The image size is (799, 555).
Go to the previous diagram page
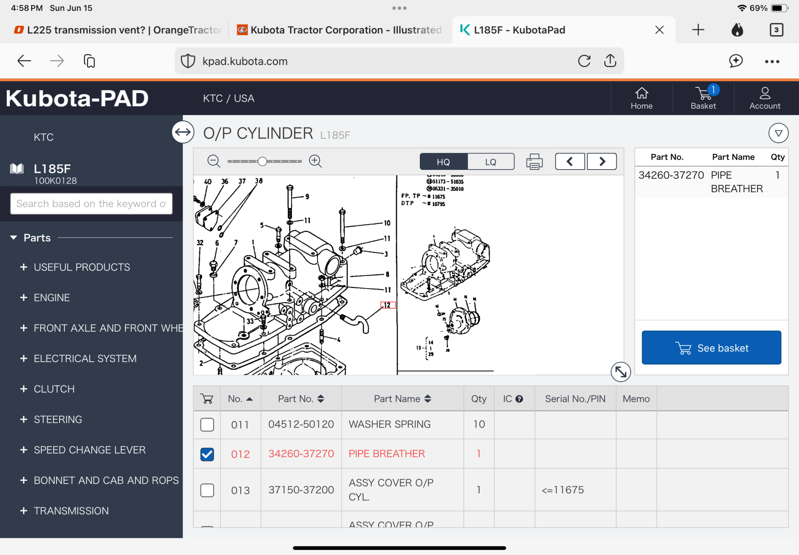(570, 161)
